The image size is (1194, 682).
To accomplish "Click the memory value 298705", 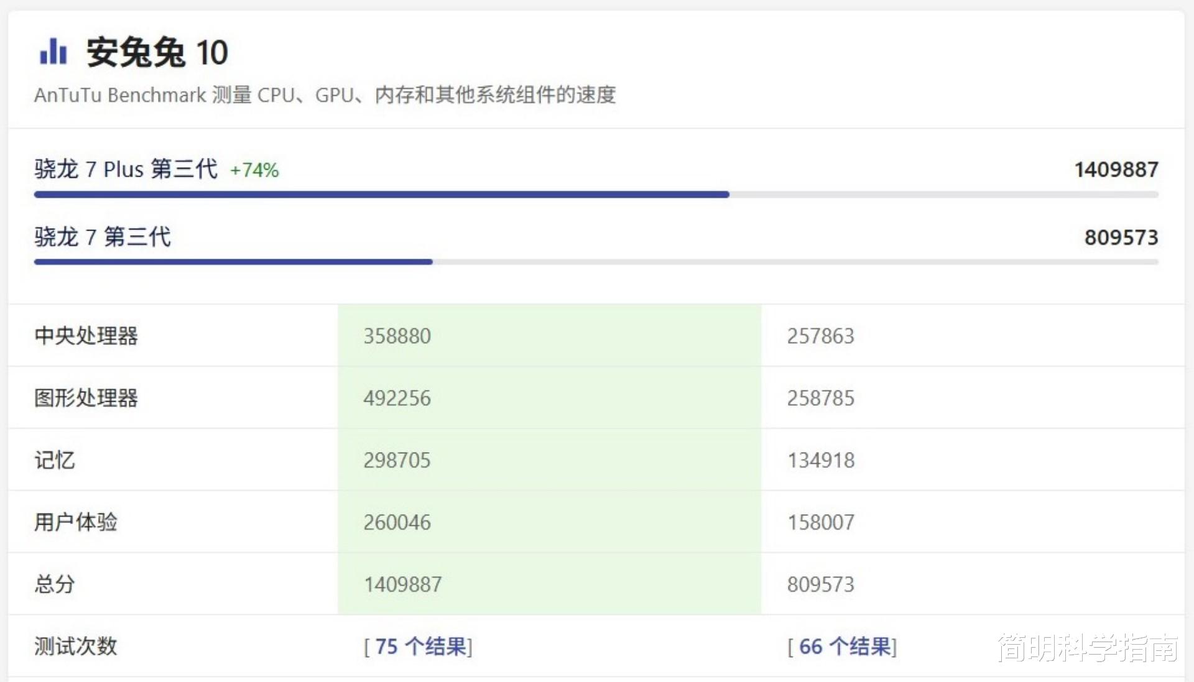I will [x=397, y=461].
